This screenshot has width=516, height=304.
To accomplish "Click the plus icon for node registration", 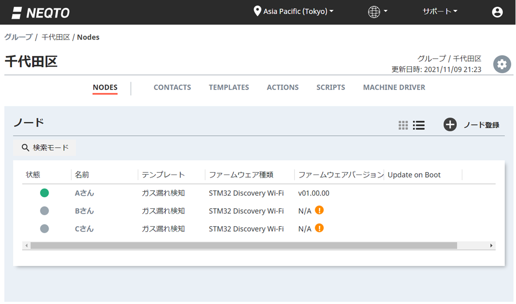I will pyautogui.click(x=450, y=125).
